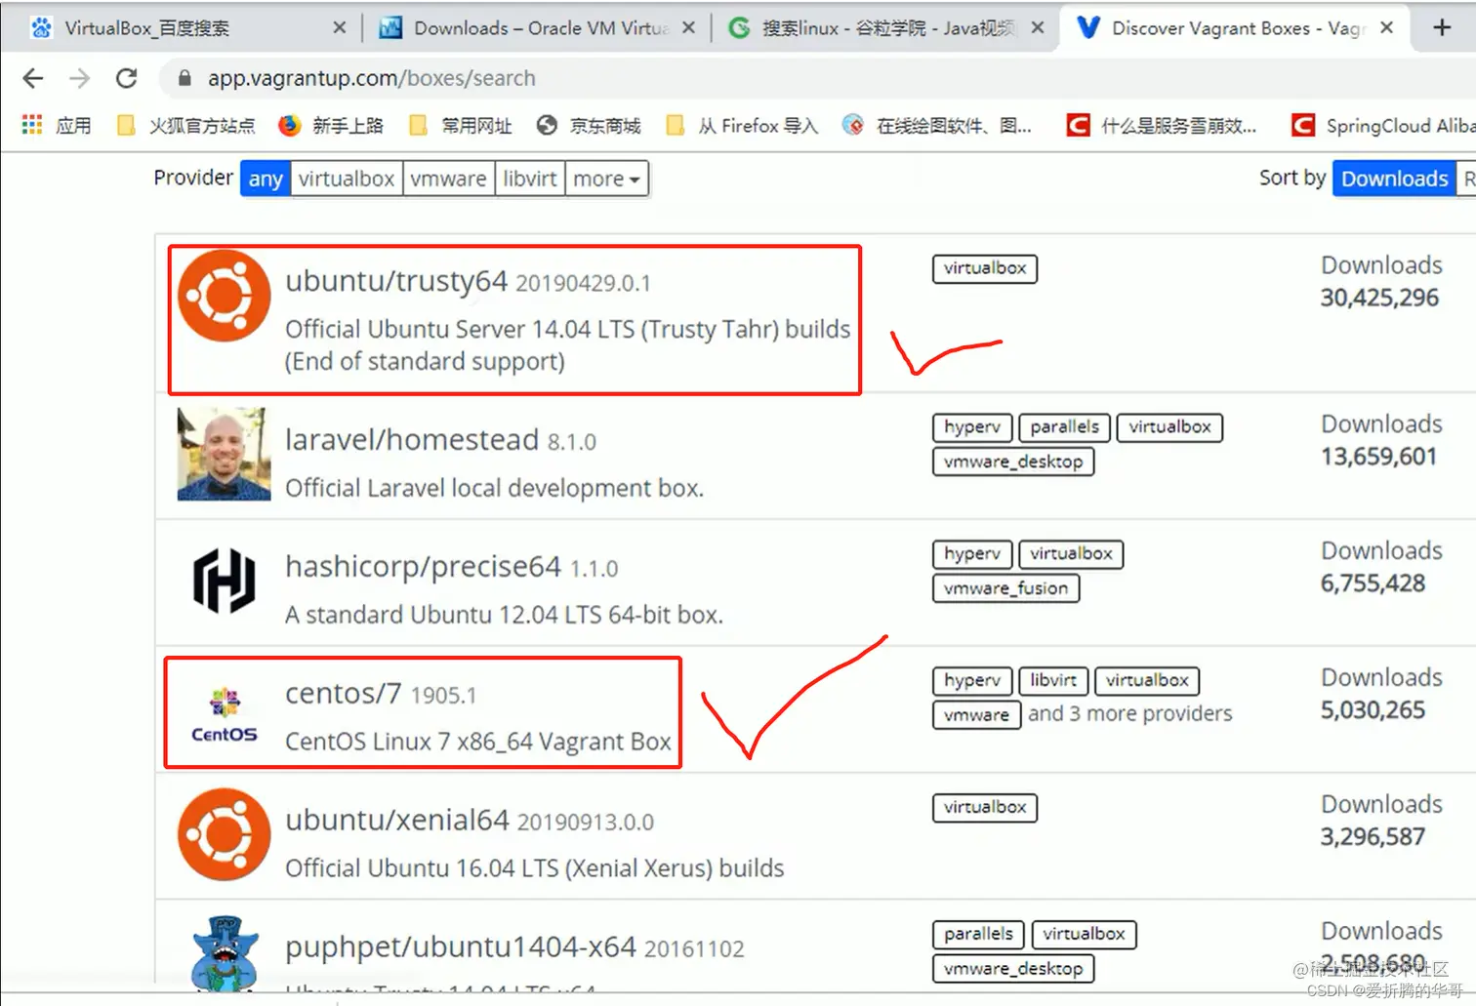Image resolution: width=1476 pixels, height=1006 pixels.
Task: Open the 常用网址 bookmark folder
Action: click(x=460, y=125)
